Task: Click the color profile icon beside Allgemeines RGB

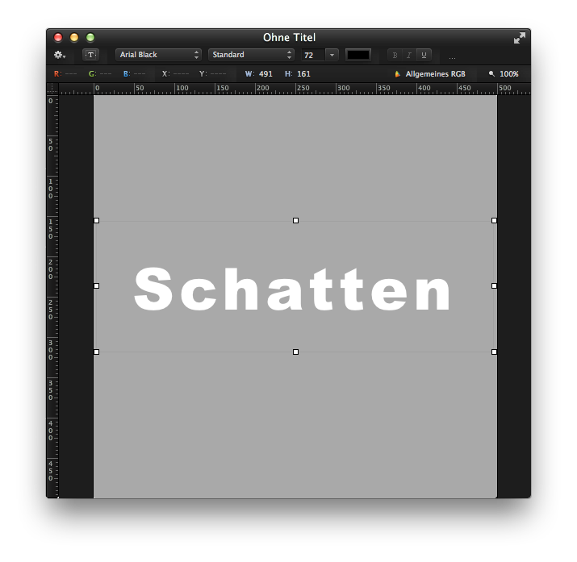Action: click(397, 74)
